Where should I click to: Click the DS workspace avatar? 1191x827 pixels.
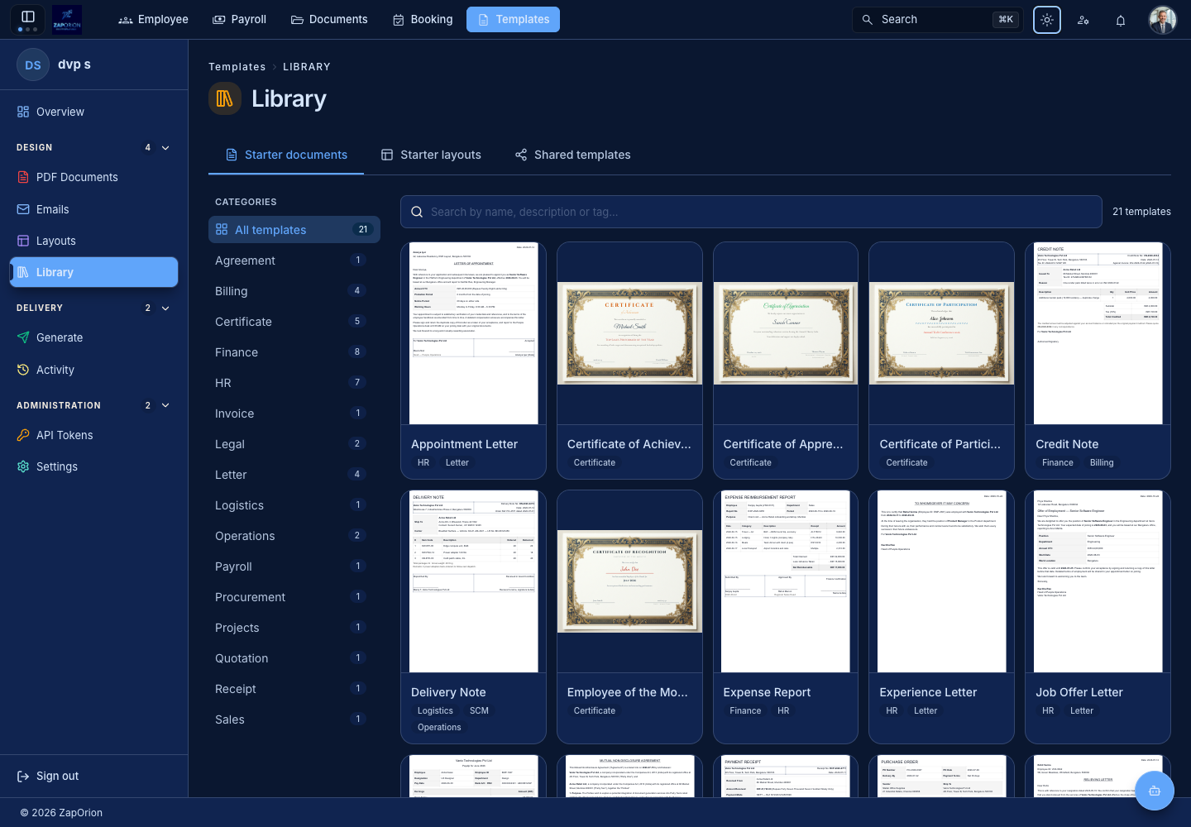pyautogui.click(x=33, y=65)
